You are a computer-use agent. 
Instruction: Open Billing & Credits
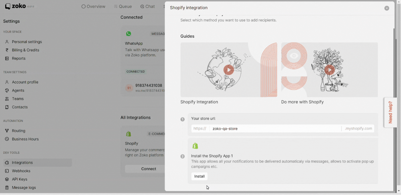(25, 50)
